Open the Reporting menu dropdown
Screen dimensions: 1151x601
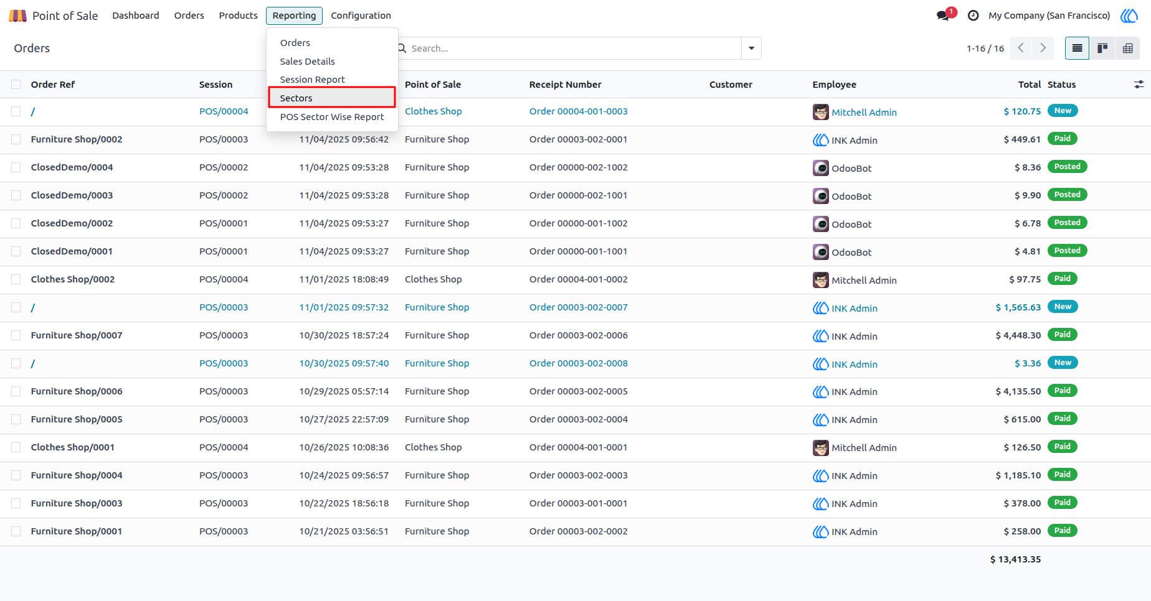294,16
